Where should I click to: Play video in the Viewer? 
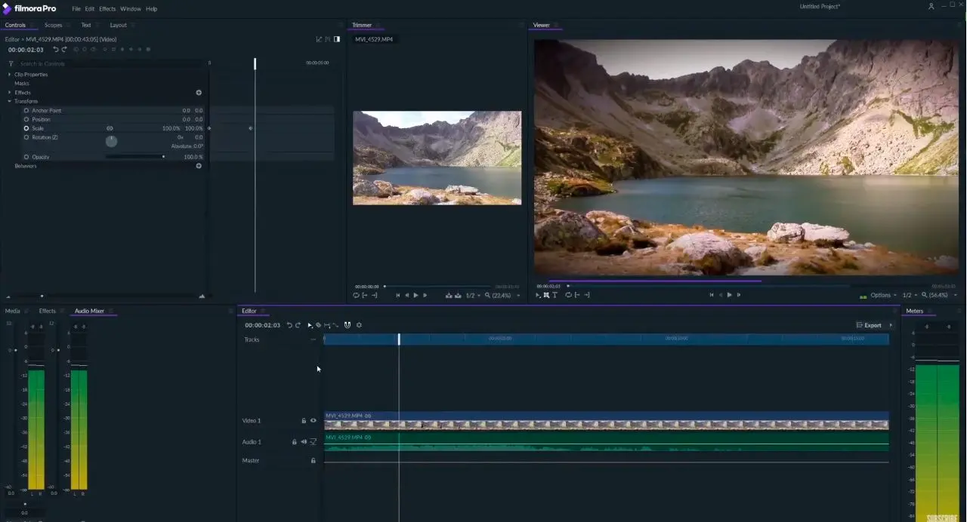[729, 296]
